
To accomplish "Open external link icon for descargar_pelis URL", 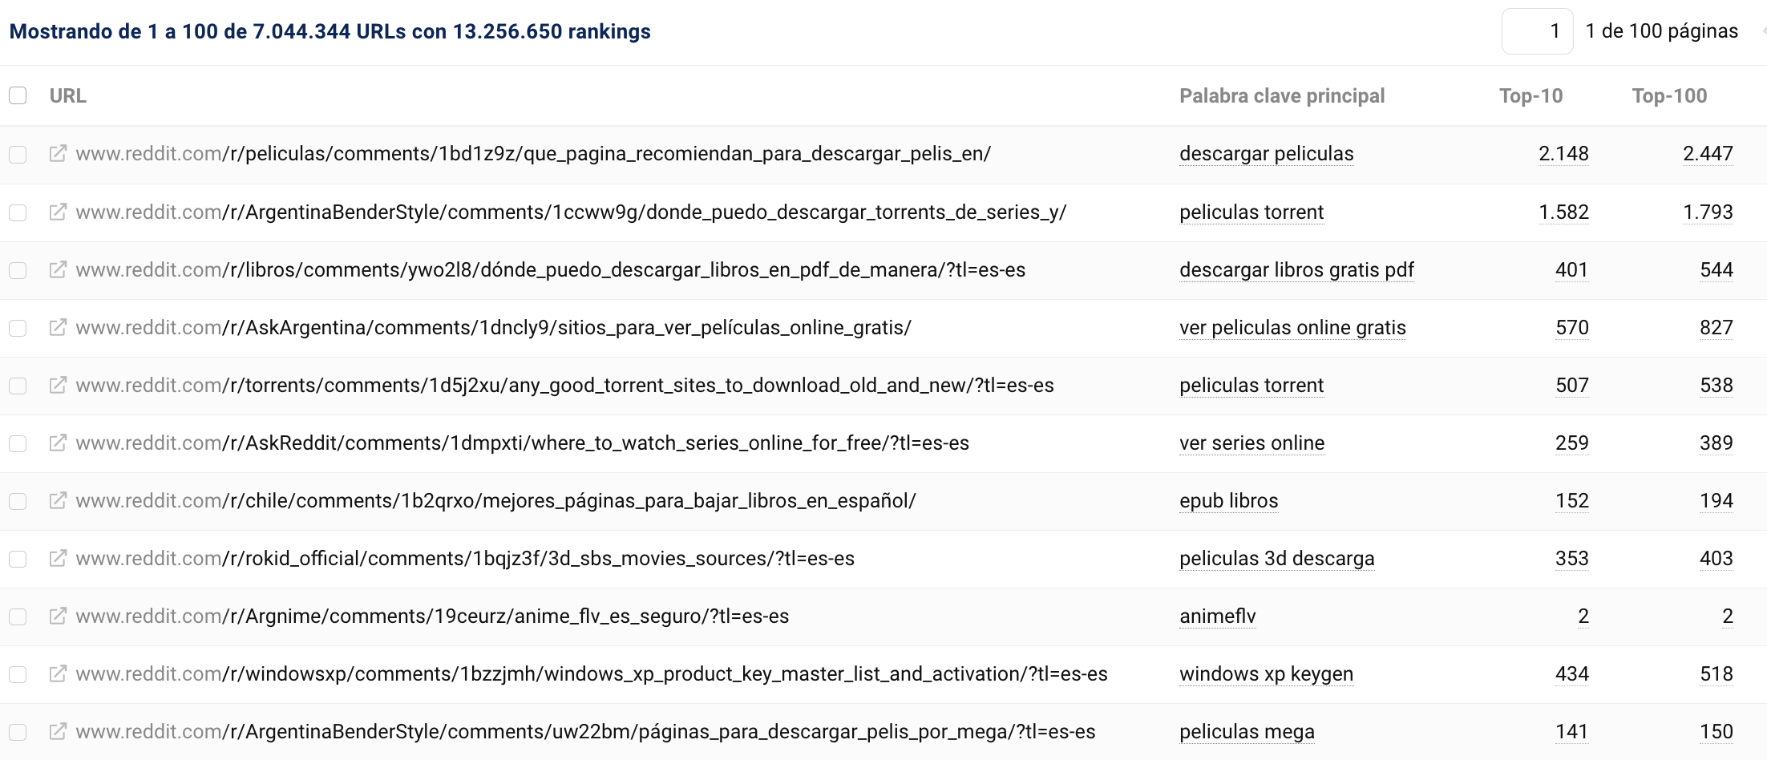I will [58, 153].
